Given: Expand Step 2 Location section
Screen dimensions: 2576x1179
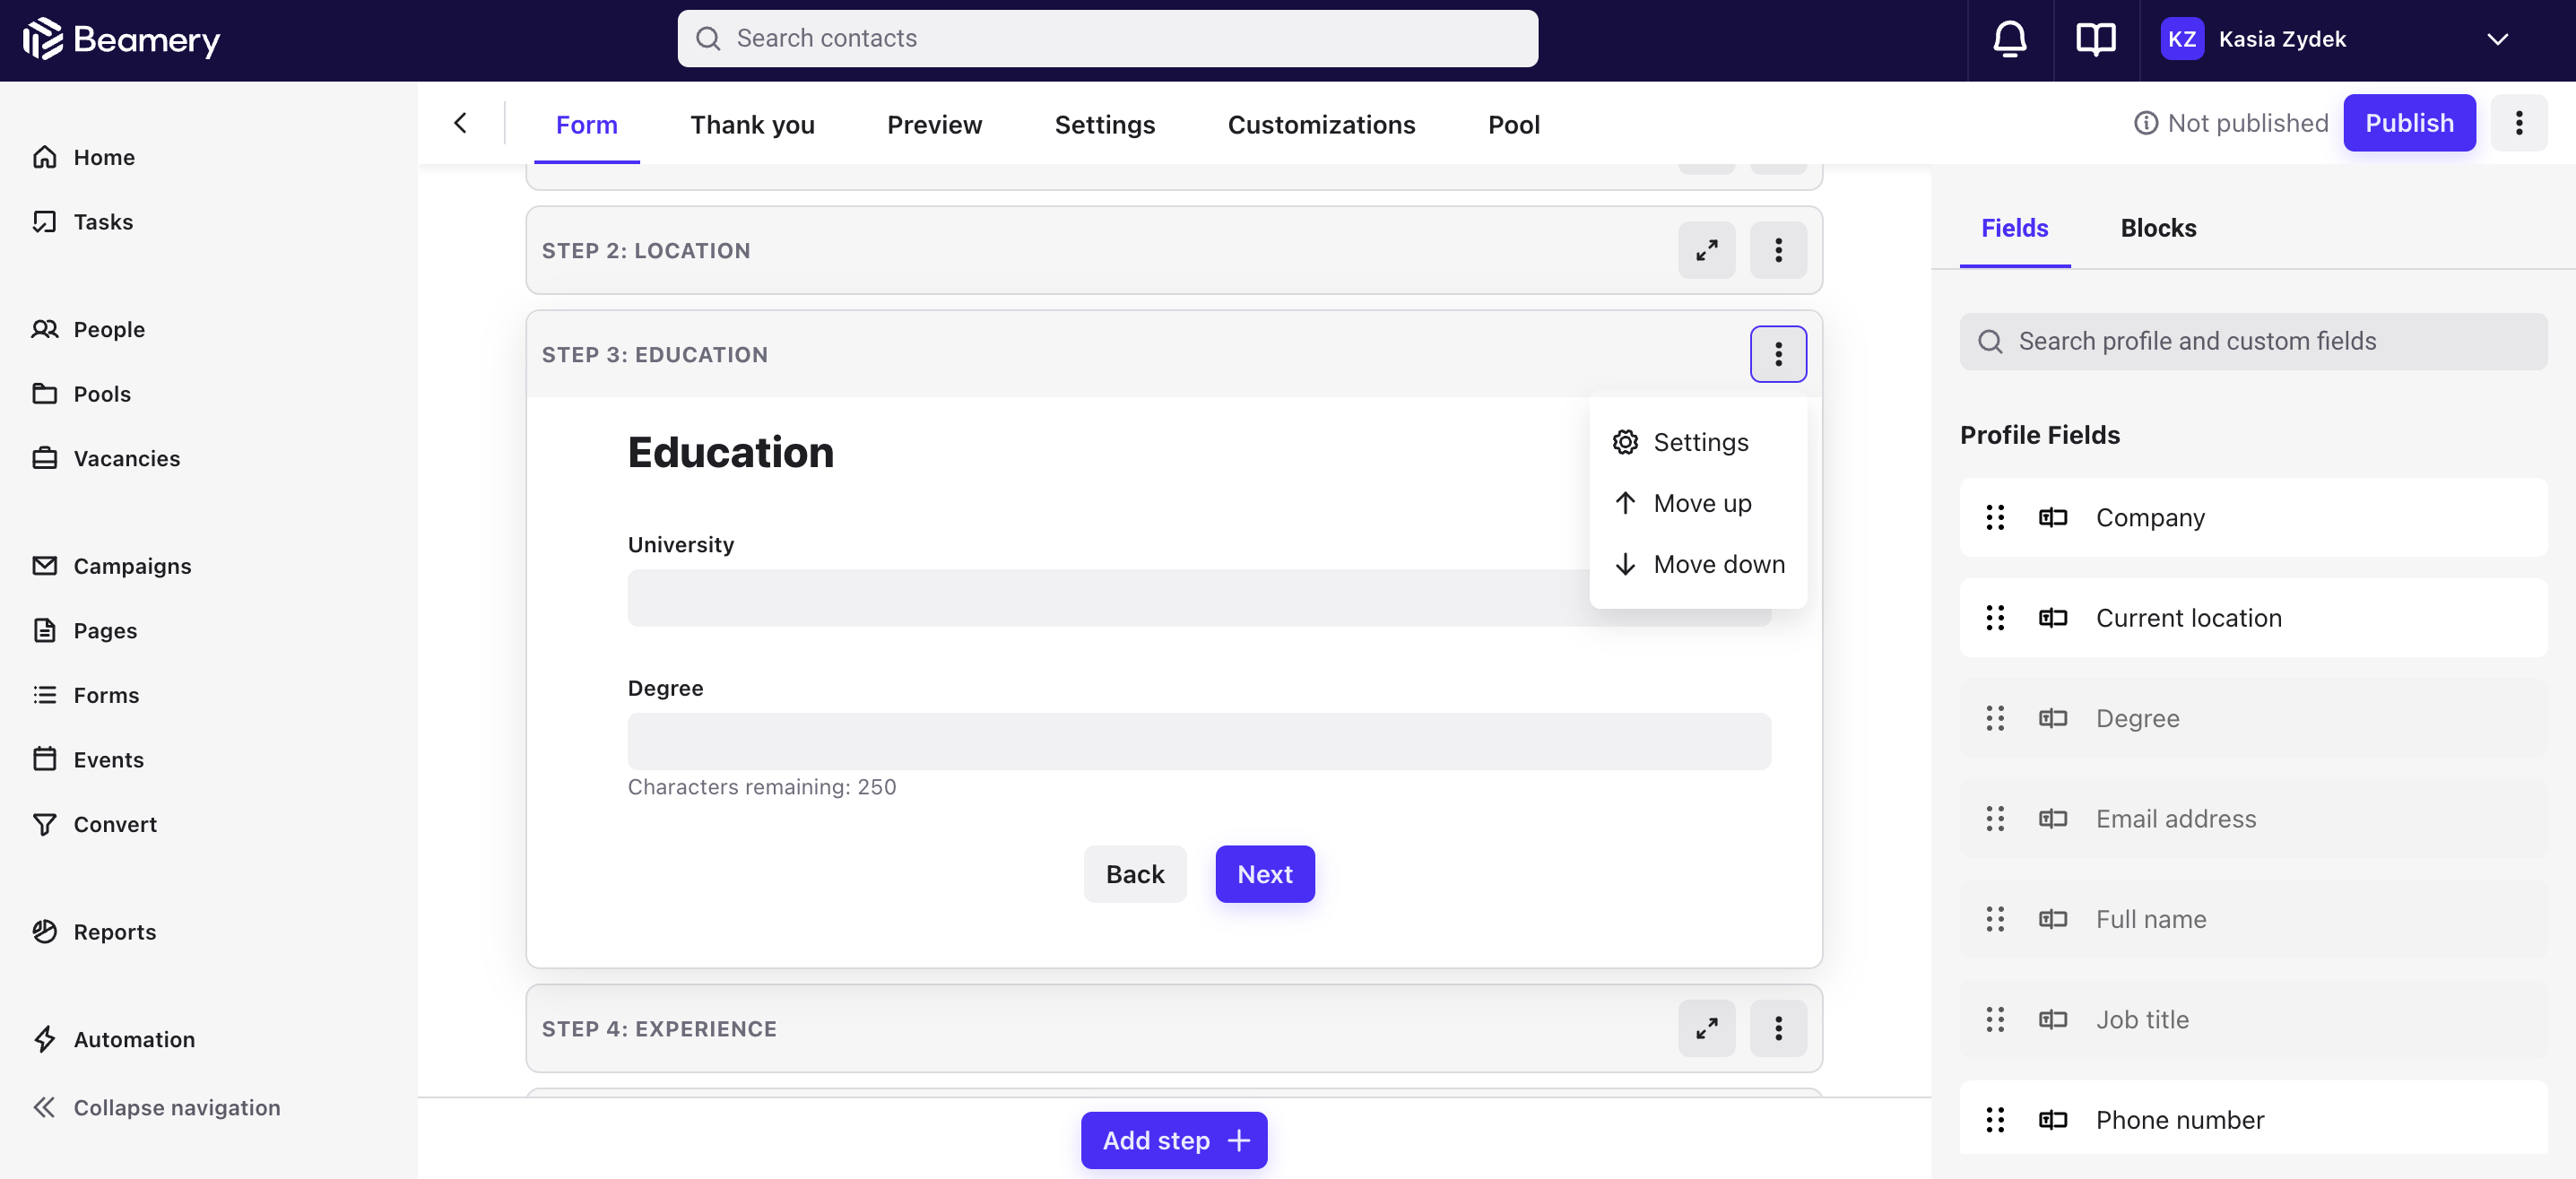Looking at the screenshot, I should tap(1707, 249).
